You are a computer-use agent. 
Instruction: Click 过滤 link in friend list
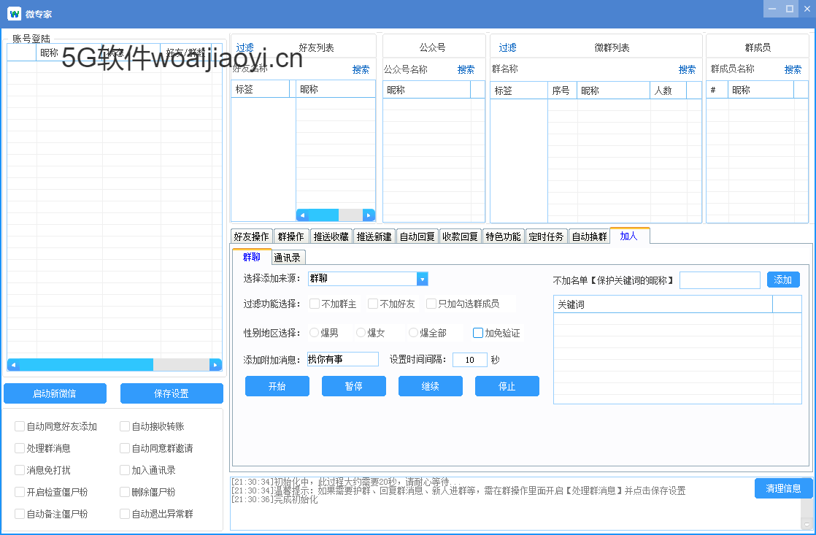pos(245,47)
